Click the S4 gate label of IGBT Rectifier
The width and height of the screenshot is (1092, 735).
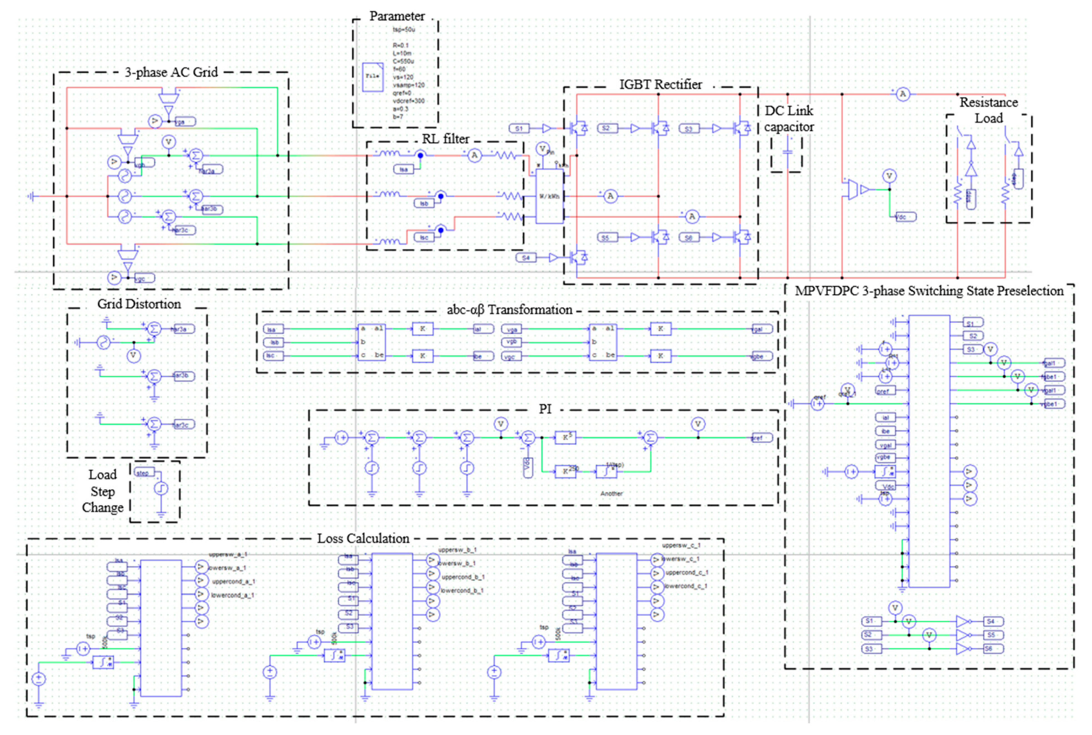click(x=526, y=258)
